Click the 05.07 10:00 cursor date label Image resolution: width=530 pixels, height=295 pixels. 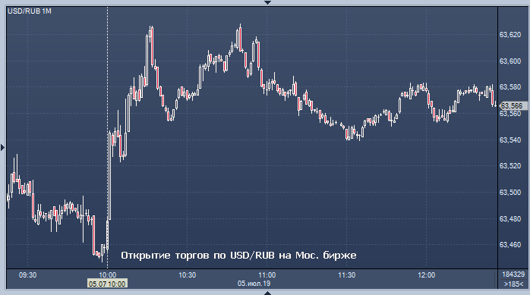click(107, 284)
